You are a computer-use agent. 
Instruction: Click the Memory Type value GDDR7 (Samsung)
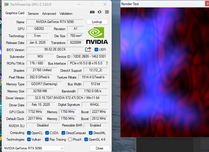(44, 84)
